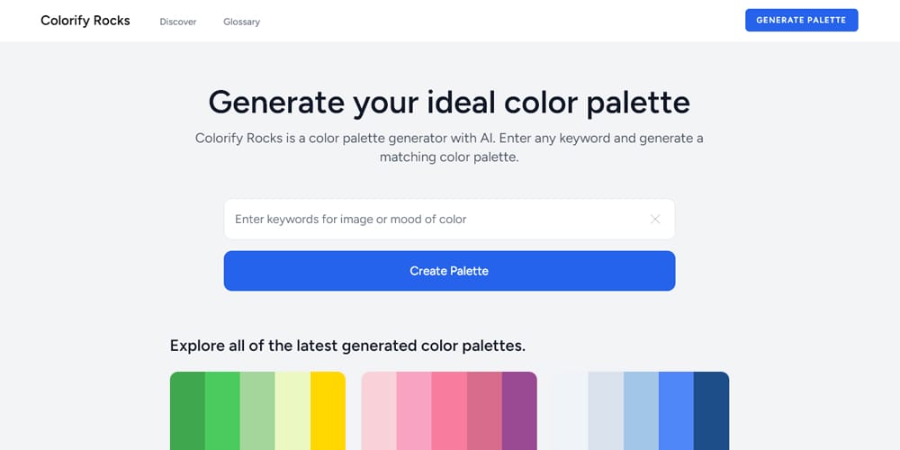Click the Create Palette button
The width and height of the screenshot is (900, 450).
[x=449, y=271]
